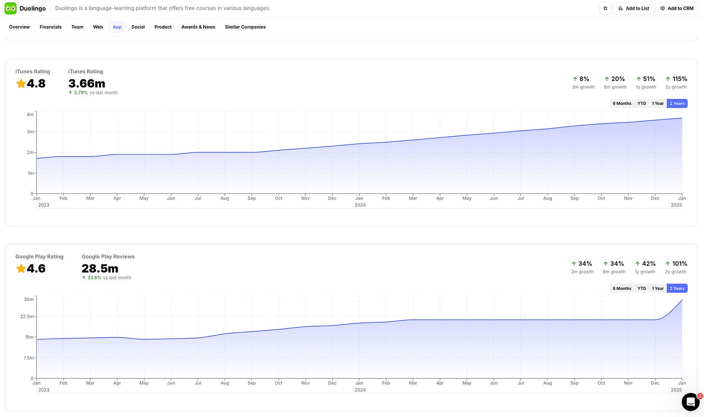Click the 28.5m Google Play reviews count
The height and width of the screenshot is (417, 704).
pyautogui.click(x=100, y=269)
